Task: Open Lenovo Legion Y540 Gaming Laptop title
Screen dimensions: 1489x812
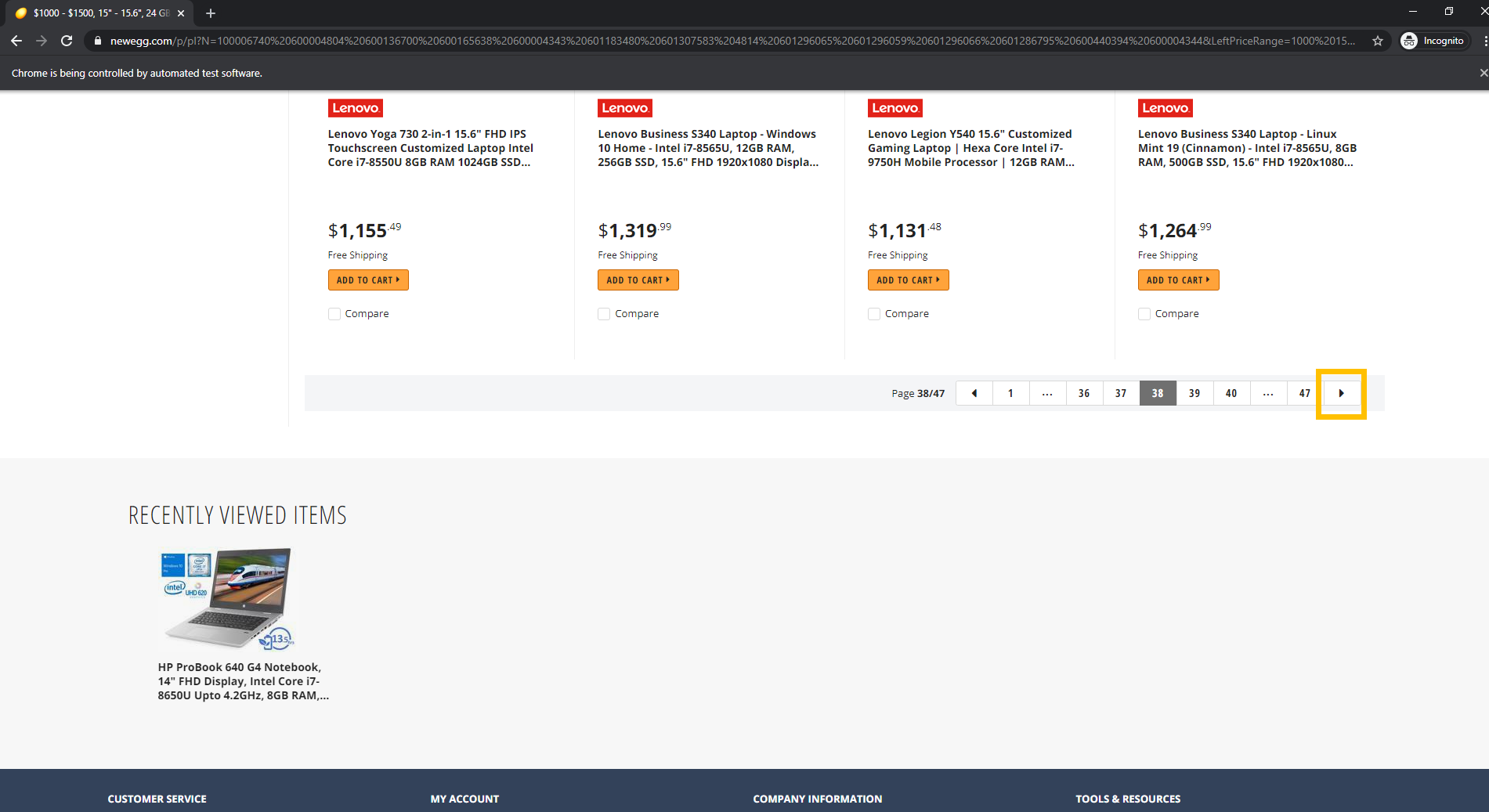Action: tap(971, 148)
